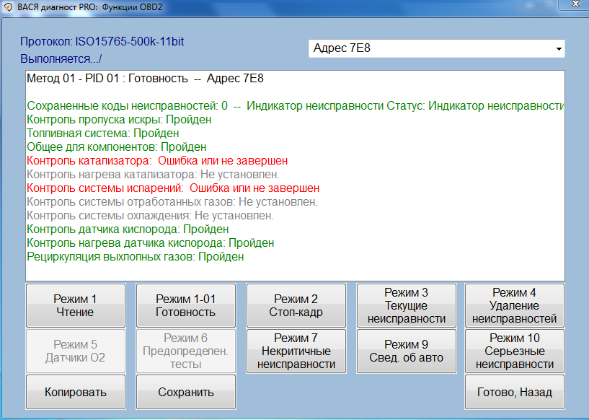This screenshot has width=589, height=420.
Task: Click the Топливная система: Пройден line
Action: click(x=102, y=133)
